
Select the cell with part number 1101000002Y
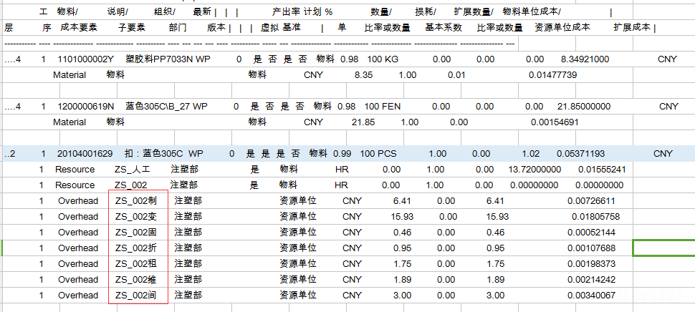86,59
